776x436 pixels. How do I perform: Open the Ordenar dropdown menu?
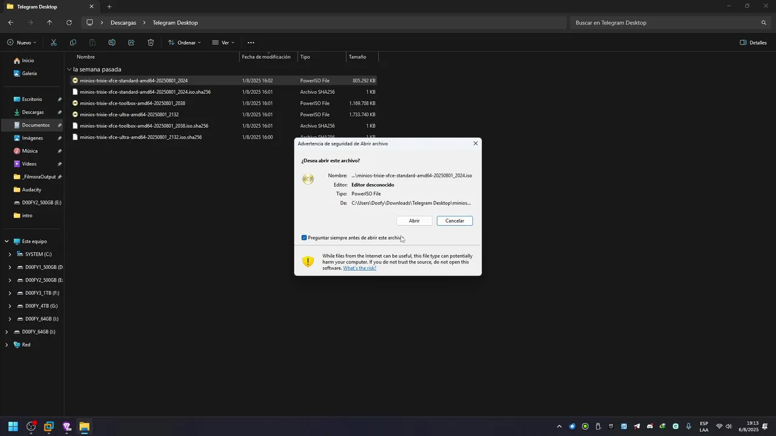pyautogui.click(x=184, y=42)
